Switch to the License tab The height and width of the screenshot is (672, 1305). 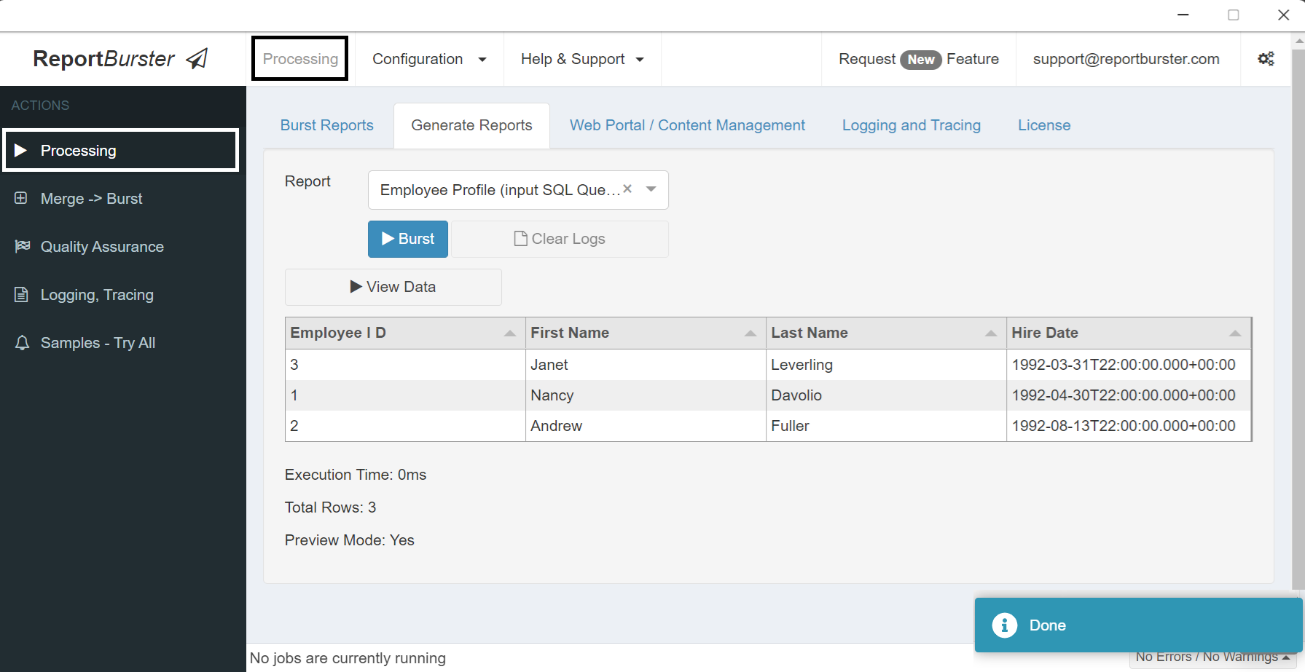(x=1043, y=125)
